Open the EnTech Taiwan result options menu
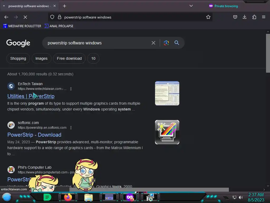This screenshot has width=270, height=203. pos(71,89)
